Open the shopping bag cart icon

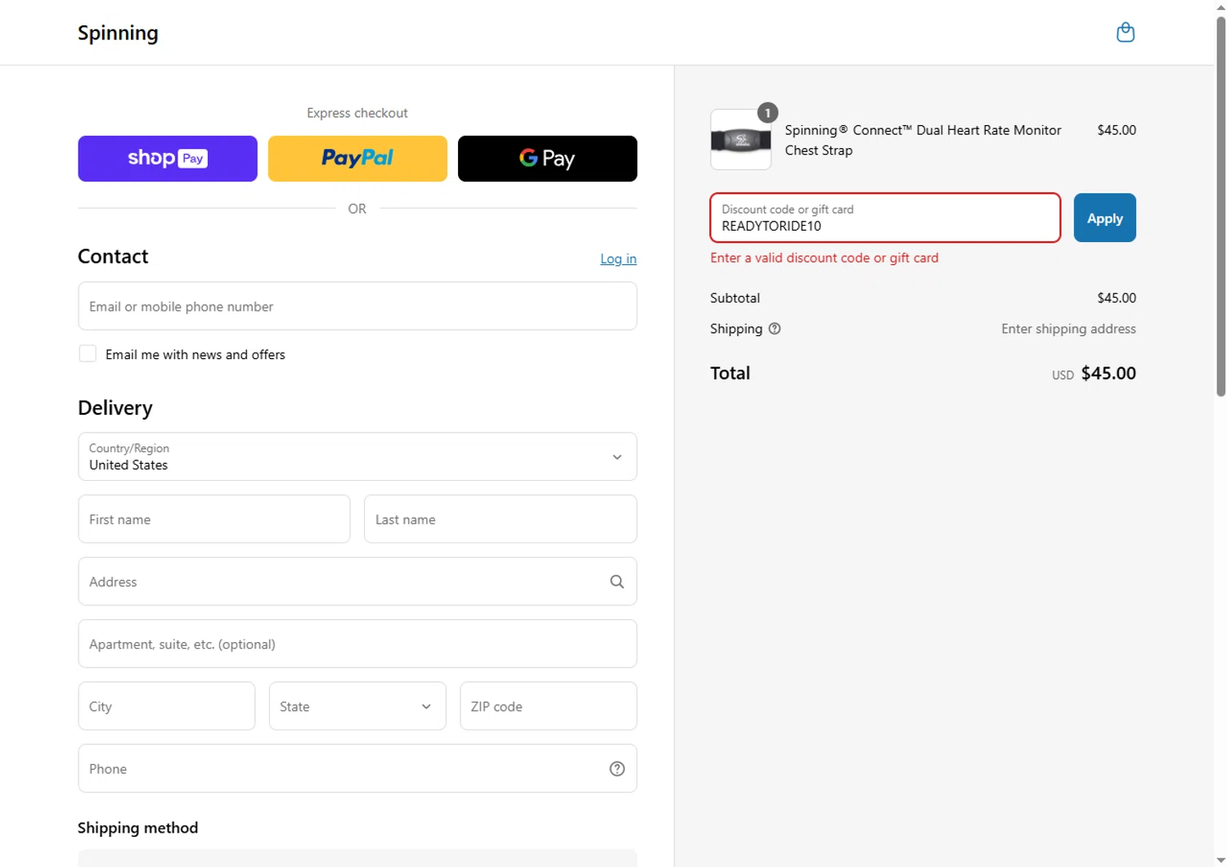(1126, 33)
